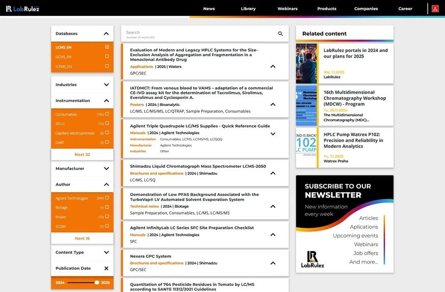Viewport: 445px width, 292px height.
Task: Check the GCMS_EN database checkbox
Action: pos(107,57)
